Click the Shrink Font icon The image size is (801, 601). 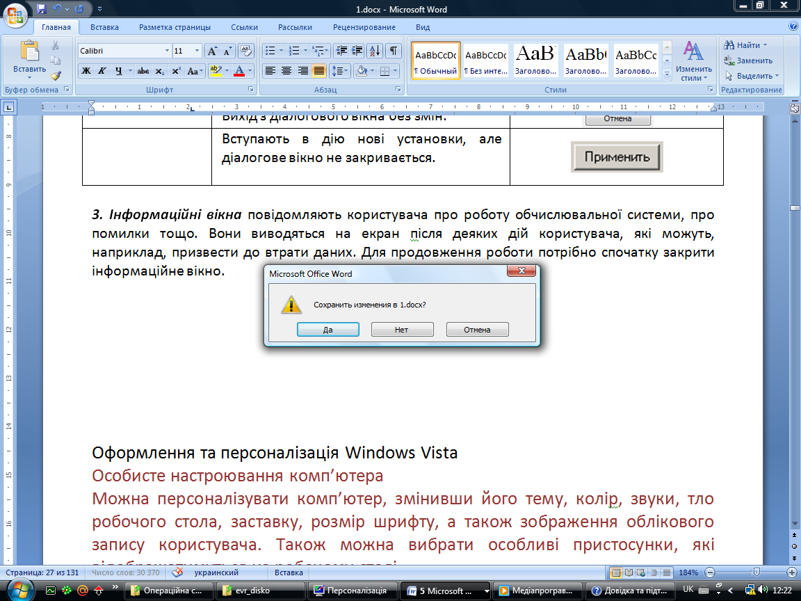click(x=227, y=51)
